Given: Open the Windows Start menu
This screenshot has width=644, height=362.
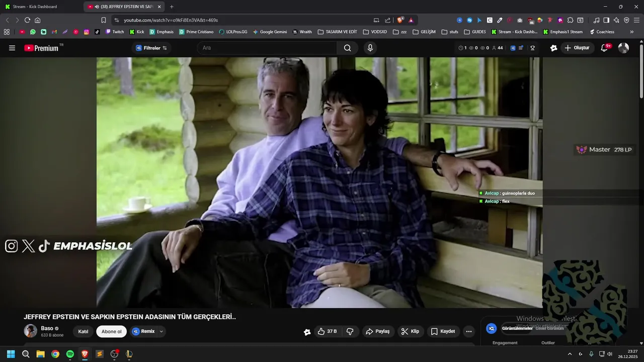Looking at the screenshot, I should 11,354.
